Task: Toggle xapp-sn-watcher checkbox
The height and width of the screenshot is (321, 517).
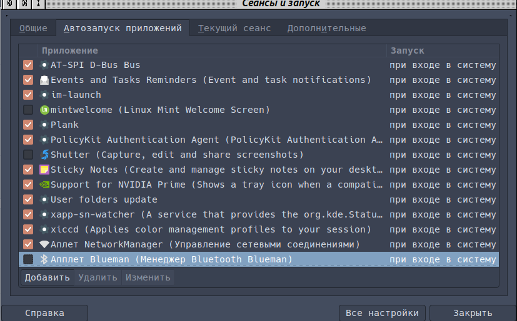Action: click(x=28, y=214)
